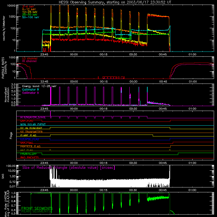The width and height of the screenshot is (217, 217).
Task: Pick the cyan "50-100 keV" legend label
Action: (x=31, y=17)
